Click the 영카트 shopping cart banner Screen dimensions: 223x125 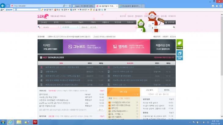pyautogui.click(x=128, y=47)
